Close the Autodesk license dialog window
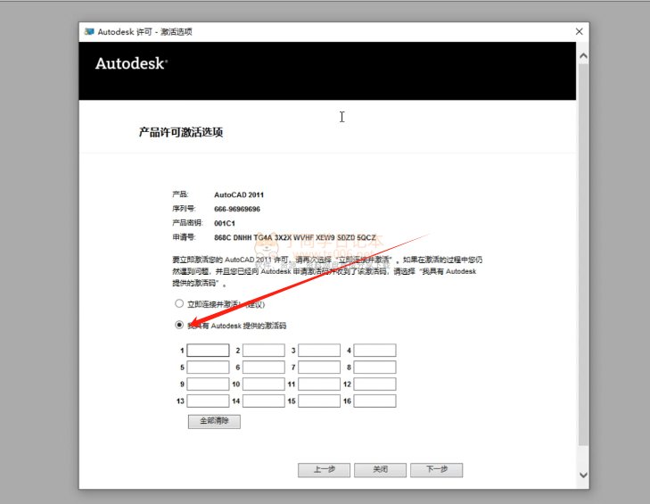 click(580, 31)
